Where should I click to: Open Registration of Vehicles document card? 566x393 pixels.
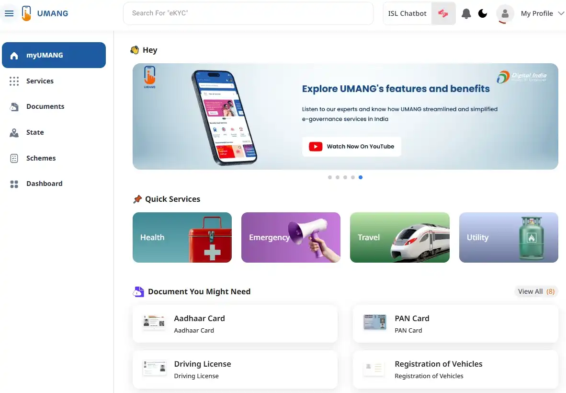point(455,369)
